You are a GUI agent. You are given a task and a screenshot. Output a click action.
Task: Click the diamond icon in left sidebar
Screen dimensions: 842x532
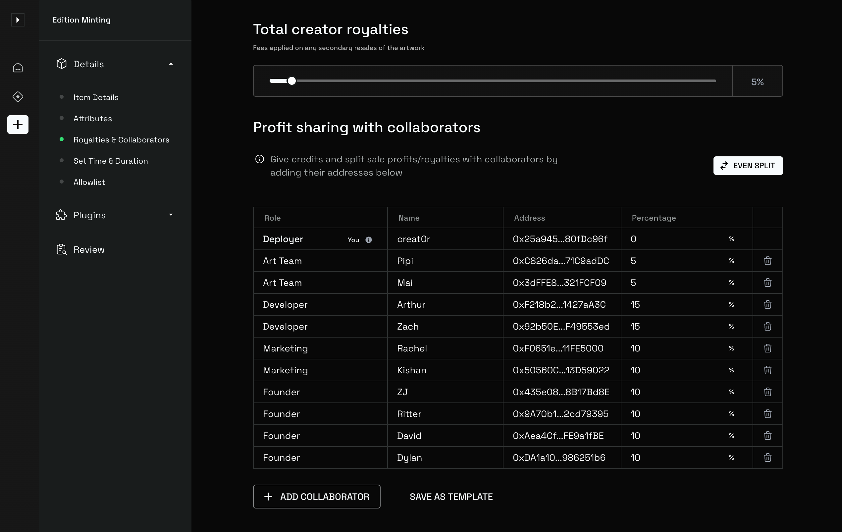[18, 96]
